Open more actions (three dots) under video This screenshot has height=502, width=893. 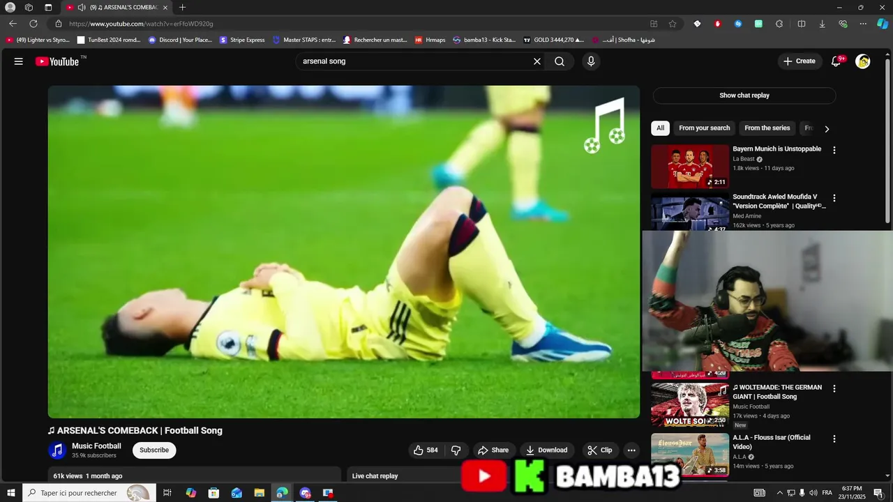tap(631, 450)
